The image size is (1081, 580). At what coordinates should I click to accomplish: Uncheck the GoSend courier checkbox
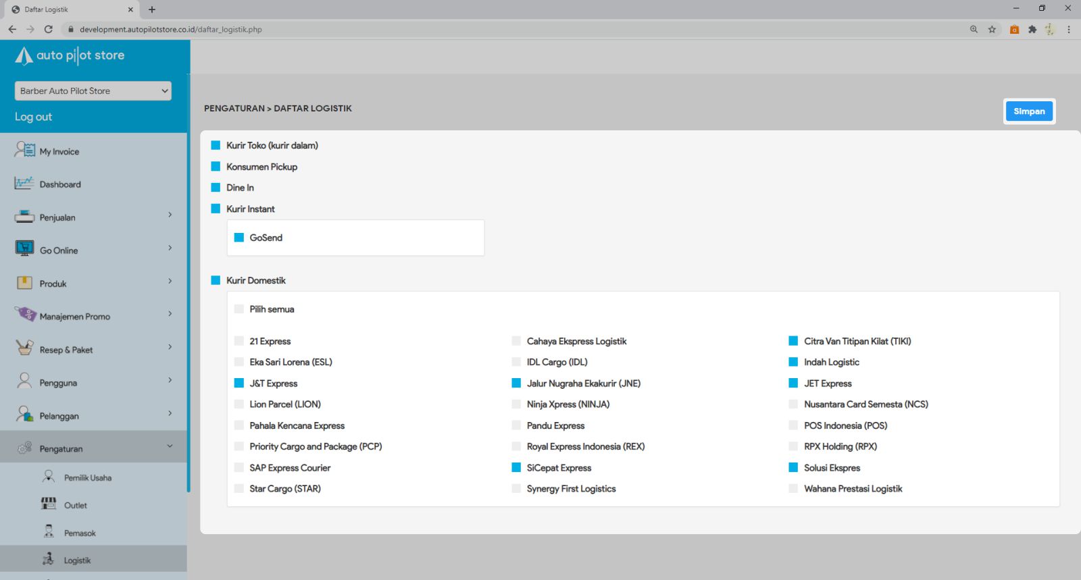[x=238, y=238]
